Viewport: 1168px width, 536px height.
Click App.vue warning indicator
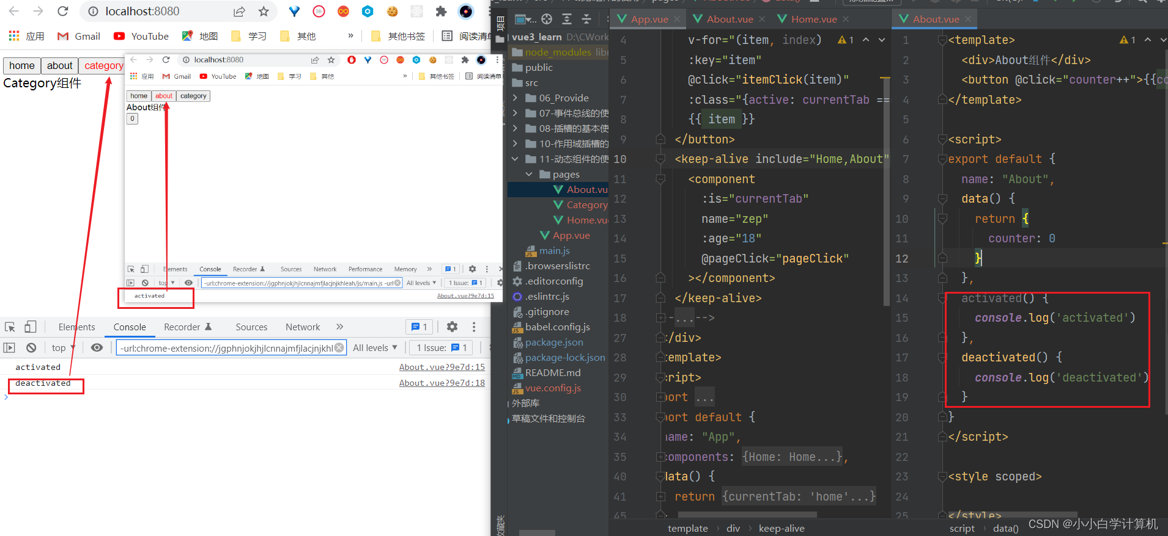(x=846, y=40)
